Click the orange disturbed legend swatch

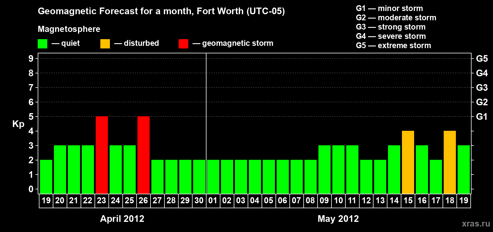[x=105, y=44]
